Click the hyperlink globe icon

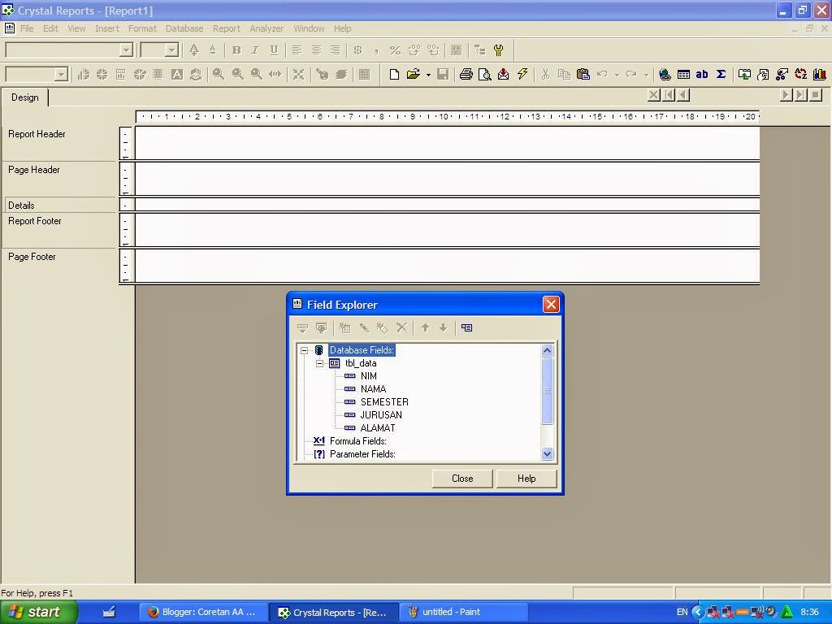665,74
